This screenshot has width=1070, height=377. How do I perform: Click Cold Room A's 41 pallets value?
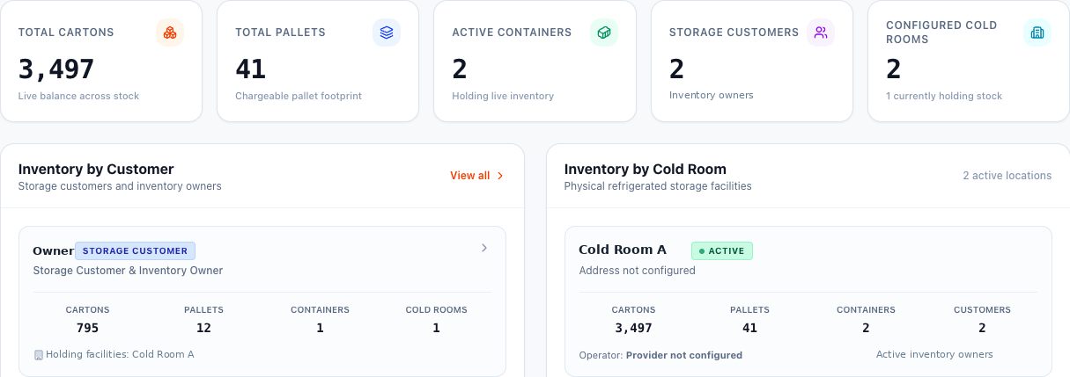pos(749,328)
